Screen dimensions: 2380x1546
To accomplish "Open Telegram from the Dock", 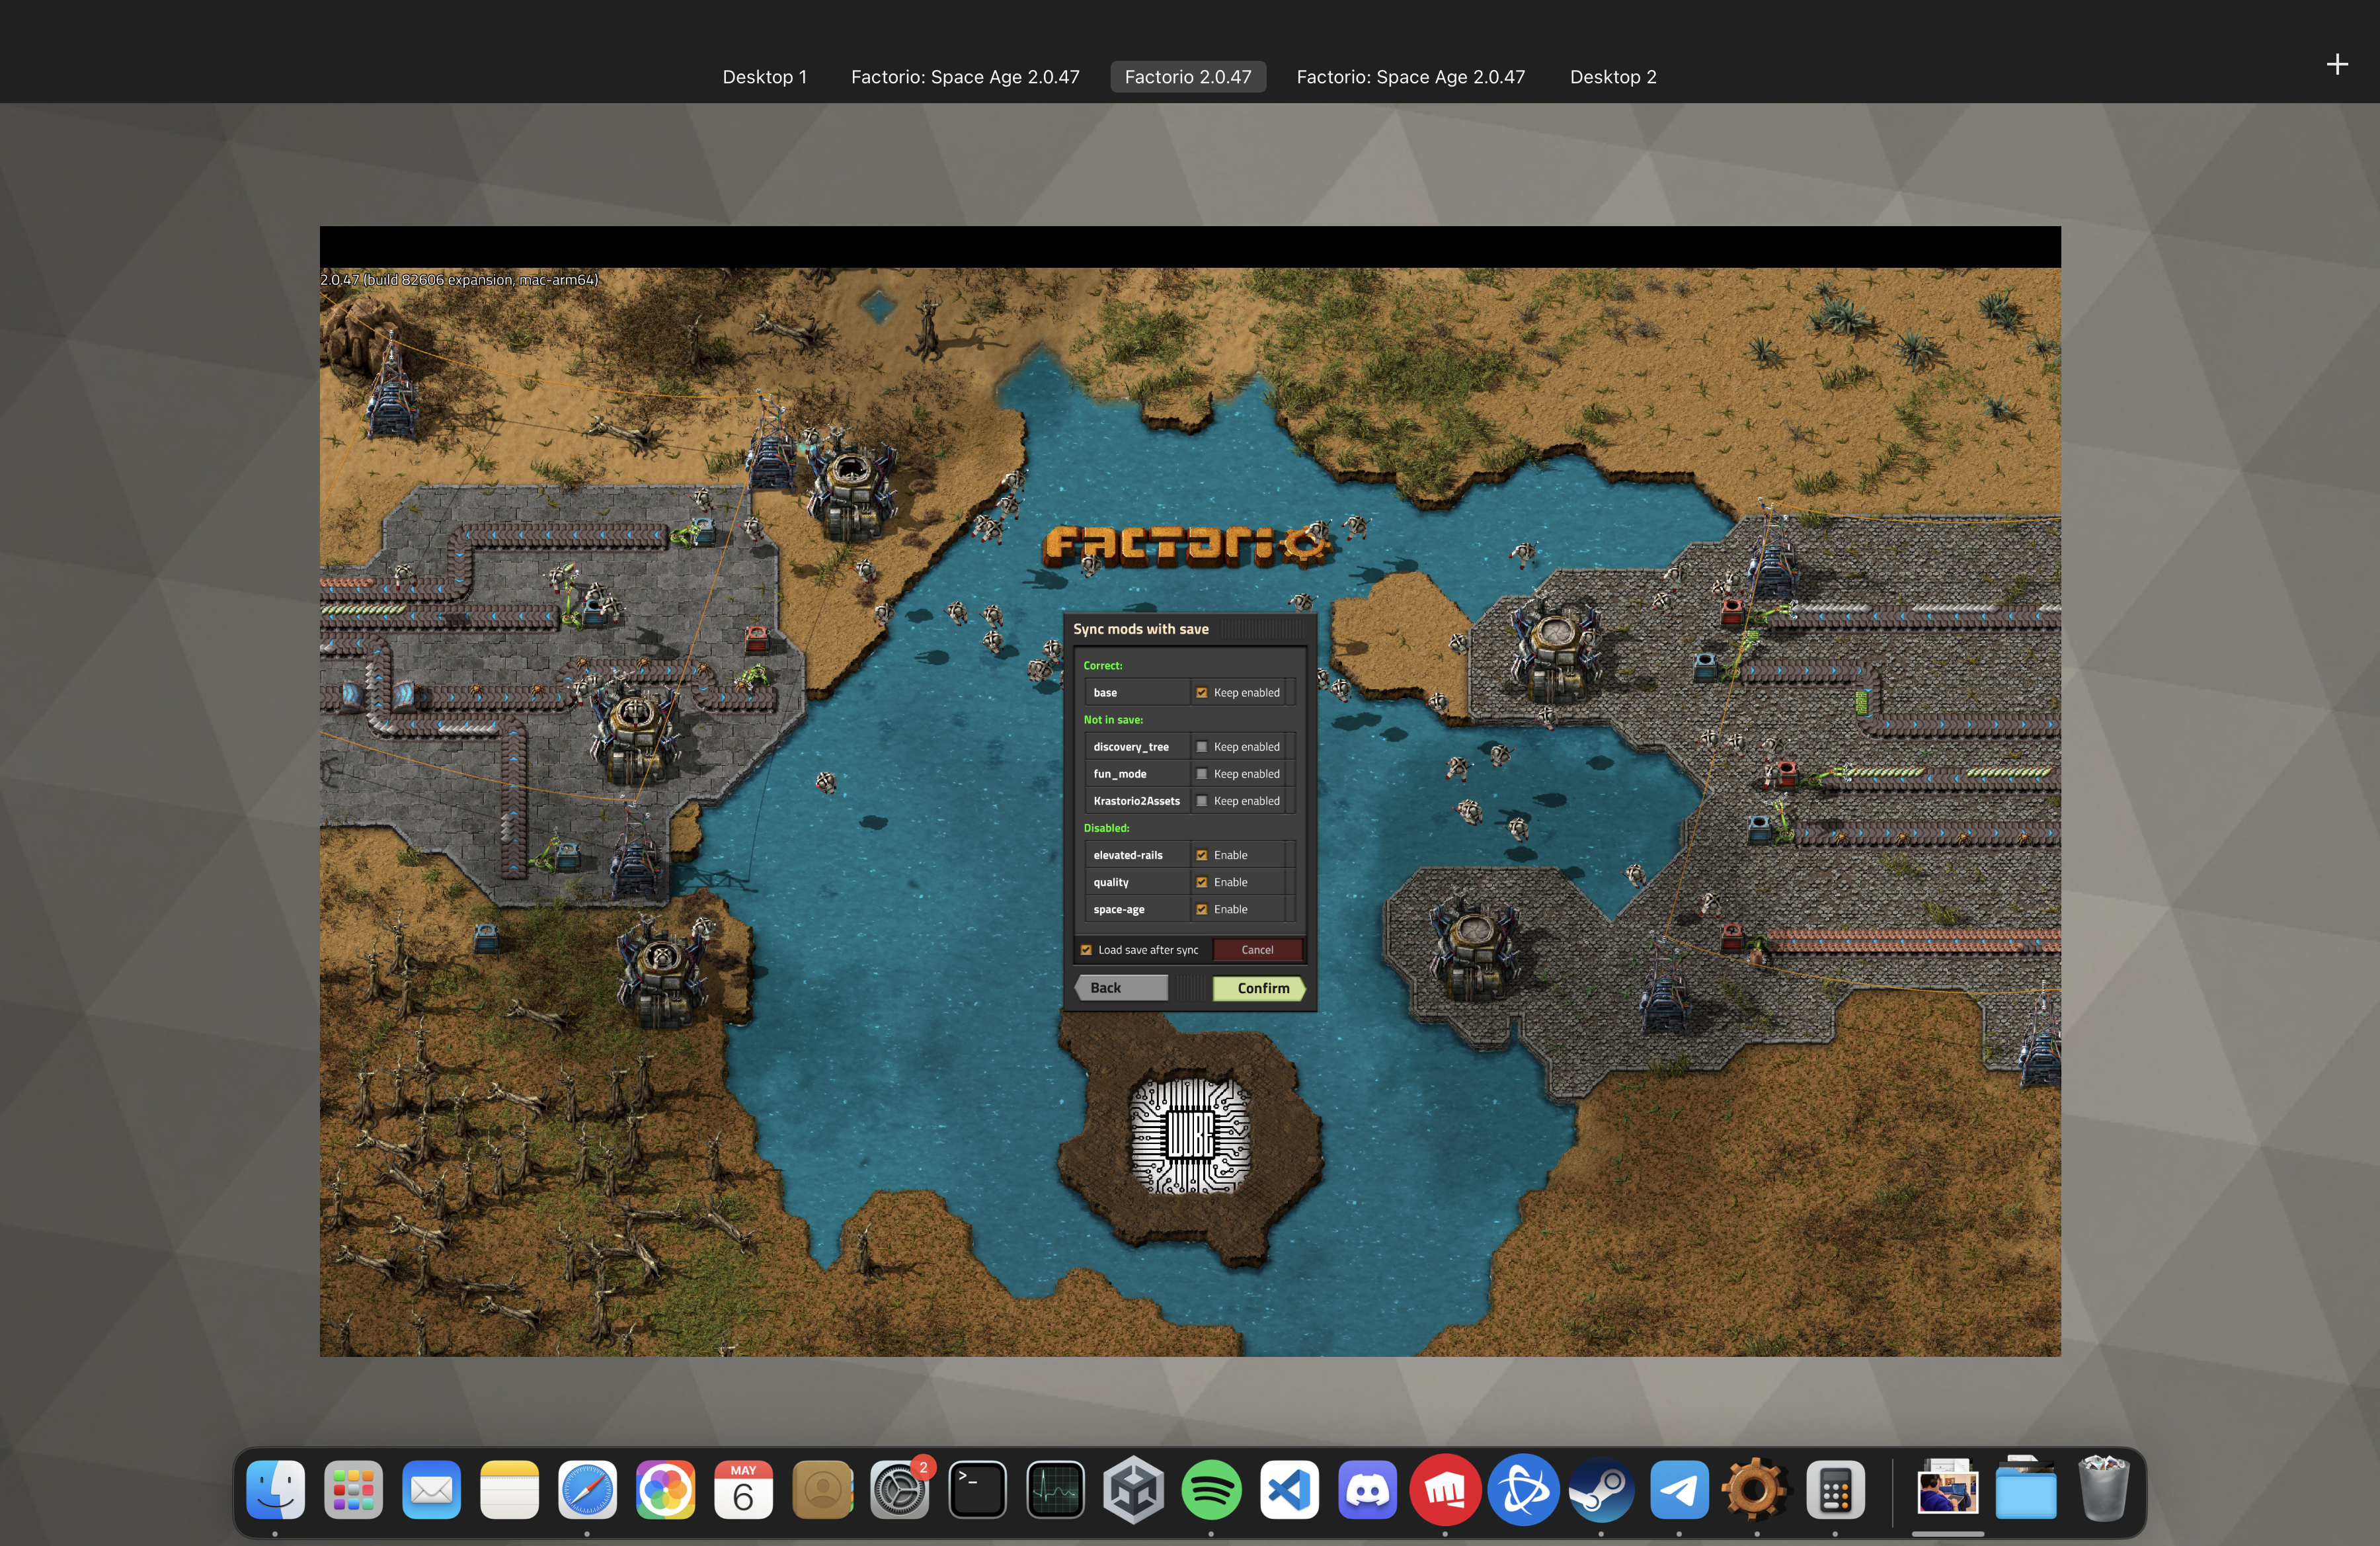I will [1679, 1490].
